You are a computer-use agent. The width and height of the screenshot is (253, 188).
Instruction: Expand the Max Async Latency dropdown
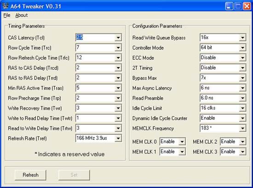tap(242, 88)
